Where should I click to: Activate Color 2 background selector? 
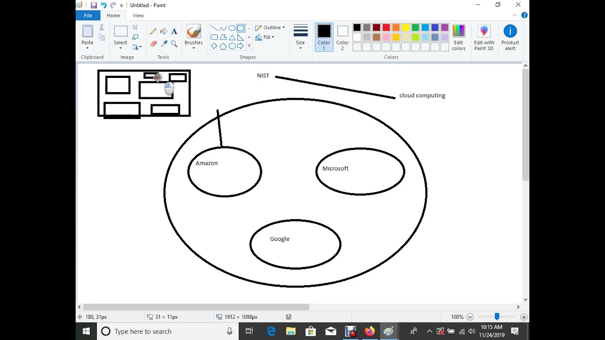(343, 37)
